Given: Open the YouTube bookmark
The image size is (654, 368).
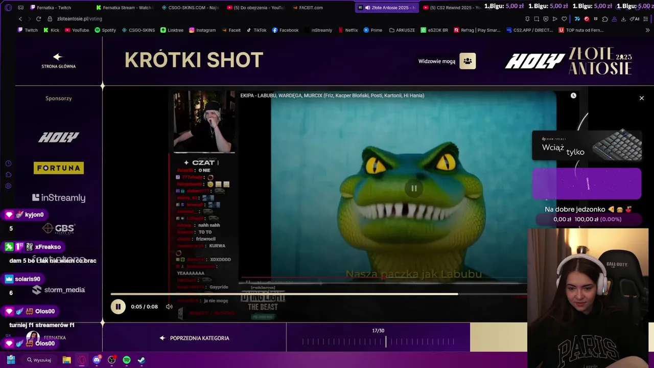Looking at the screenshot, I should pos(77,30).
